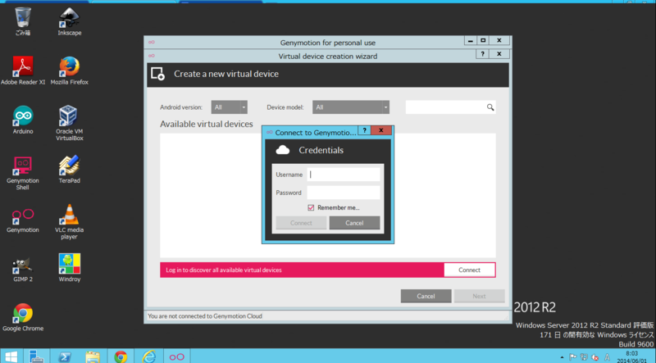
Task: Click the taskbar clock showing 8:03
Action: point(631,356)
